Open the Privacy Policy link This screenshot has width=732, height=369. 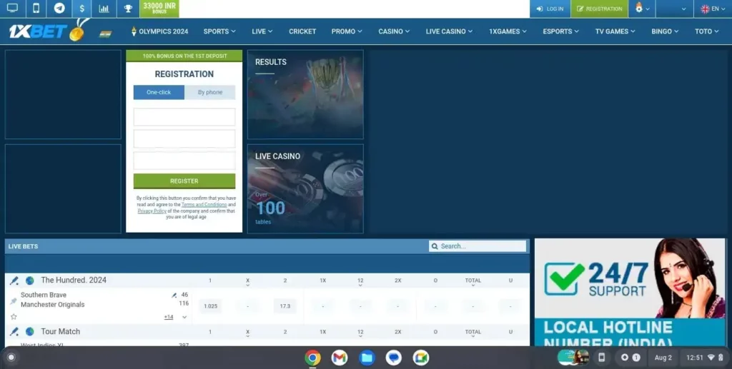click(152, 211)
